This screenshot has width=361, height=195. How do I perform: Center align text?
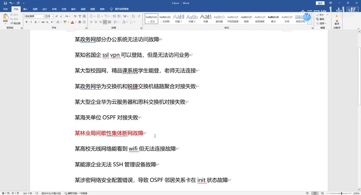(96, 22)
